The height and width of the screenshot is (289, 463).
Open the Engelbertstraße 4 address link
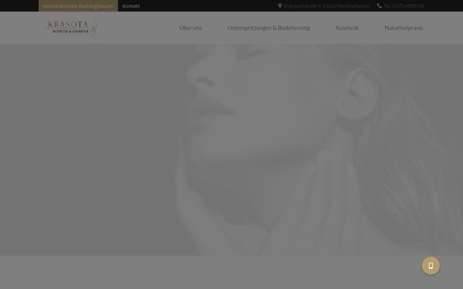(327, 6)
